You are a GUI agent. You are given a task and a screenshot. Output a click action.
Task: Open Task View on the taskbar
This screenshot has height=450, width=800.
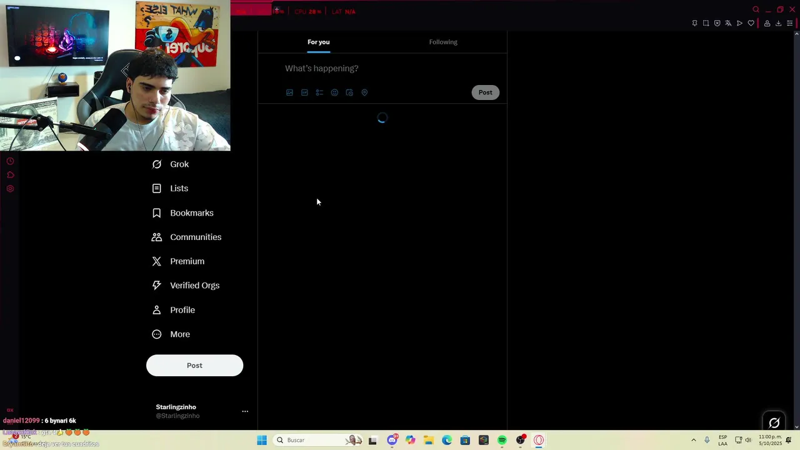click(x=372, y=440)
